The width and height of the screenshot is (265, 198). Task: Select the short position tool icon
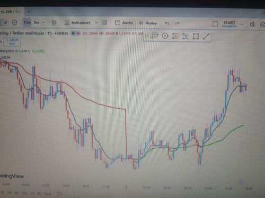(x=185, y=36)
